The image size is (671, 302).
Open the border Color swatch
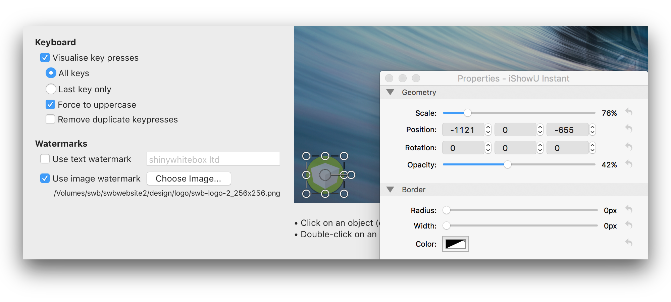coord(455,244)
